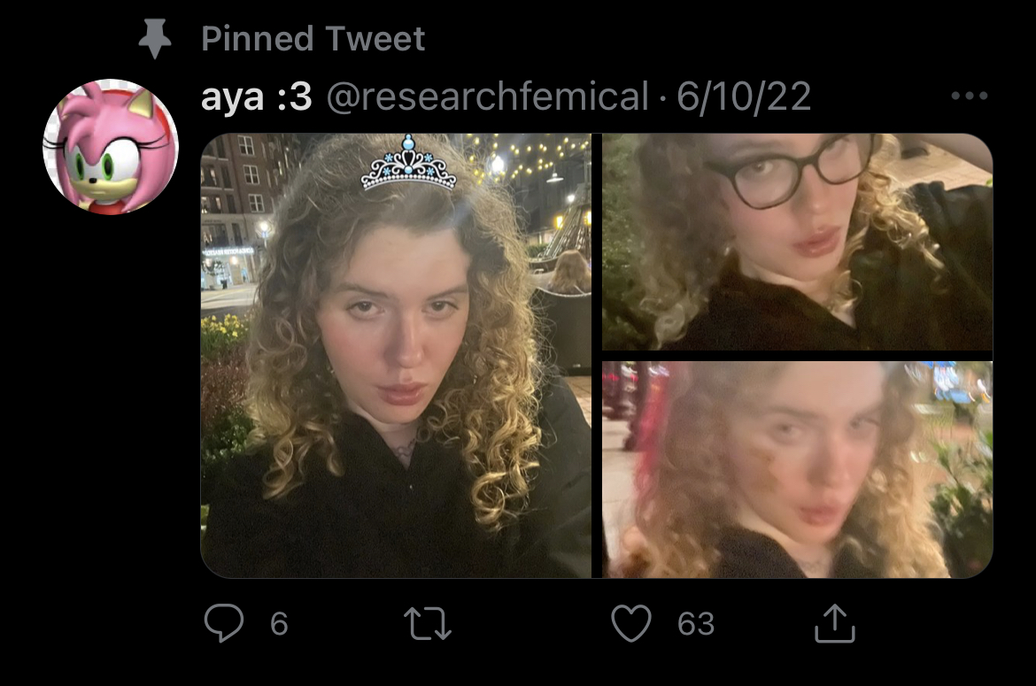
Task: Open the three-dot more options menu
Action: click(970, 96)
